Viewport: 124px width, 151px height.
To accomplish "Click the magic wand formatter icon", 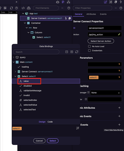I will [78, 128].
